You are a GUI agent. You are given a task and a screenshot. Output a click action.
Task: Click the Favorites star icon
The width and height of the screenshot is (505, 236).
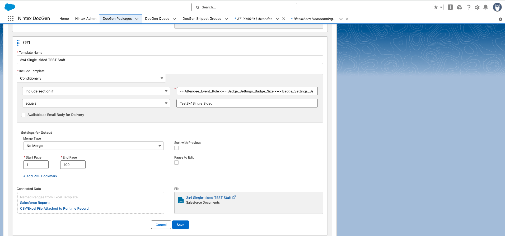point(436,7)
